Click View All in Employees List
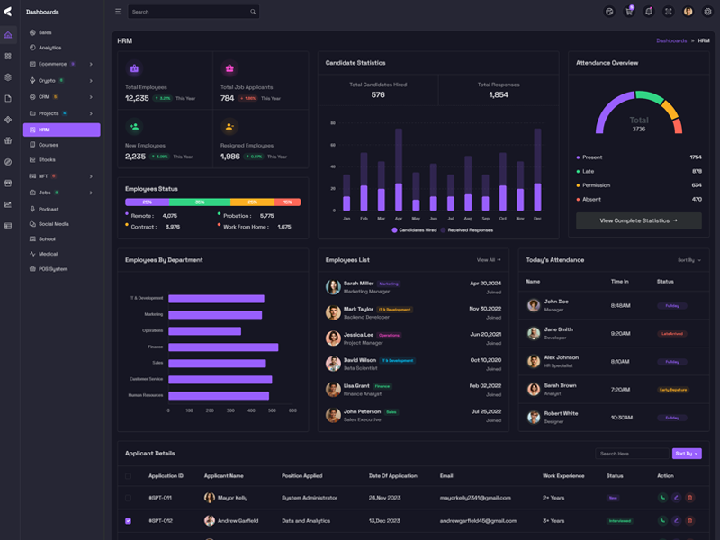 point(488,260)
